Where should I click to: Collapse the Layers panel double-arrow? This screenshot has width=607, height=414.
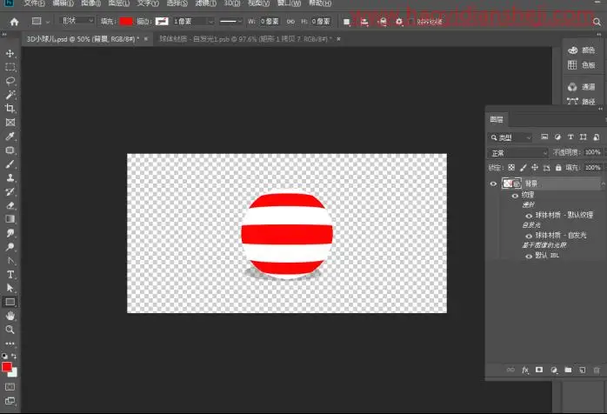click(600, 110)
